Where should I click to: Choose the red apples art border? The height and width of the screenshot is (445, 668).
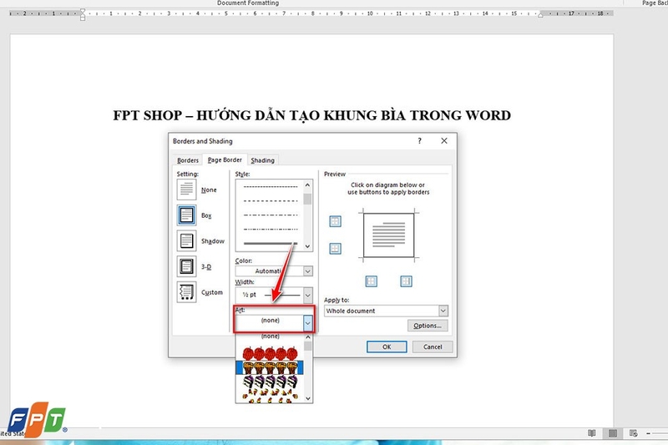coord(270,353)
